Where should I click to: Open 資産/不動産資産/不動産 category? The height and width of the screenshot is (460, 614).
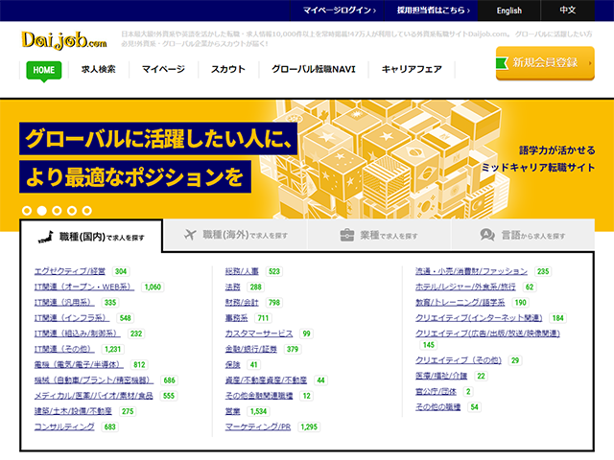267,380
